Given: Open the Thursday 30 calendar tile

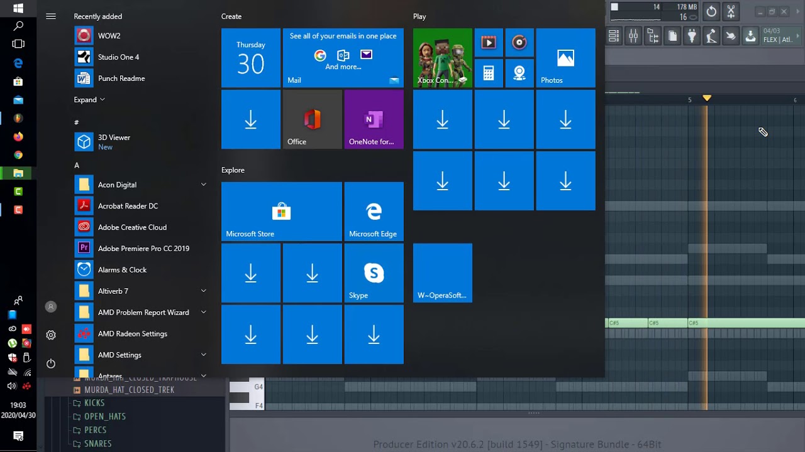Looking at the screenshot, I should [x=251, y=58].
